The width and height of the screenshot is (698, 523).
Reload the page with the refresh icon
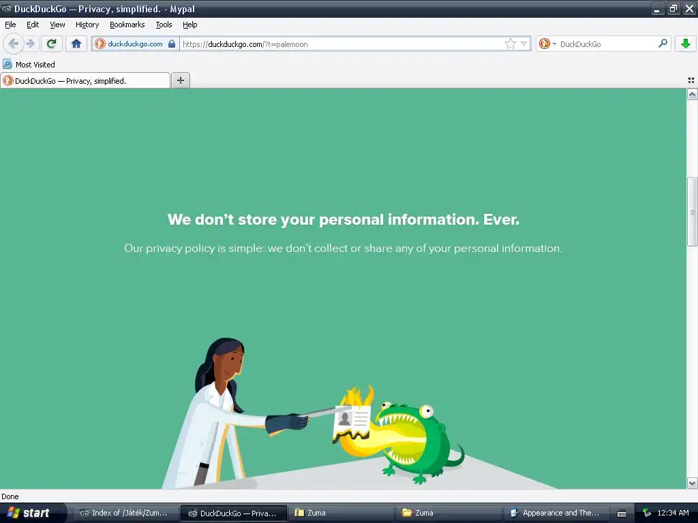click(x=51, y=44)
